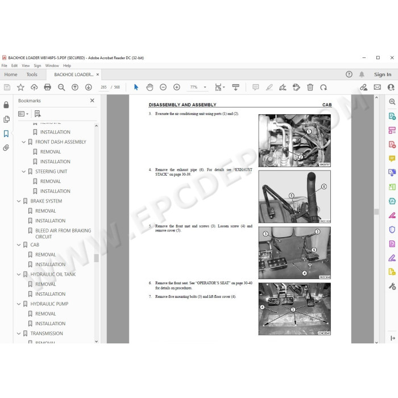The height and width of the screenshot is (398, 398).
Task: Click the stamp tool icon
Action: (x=296, y=88)
